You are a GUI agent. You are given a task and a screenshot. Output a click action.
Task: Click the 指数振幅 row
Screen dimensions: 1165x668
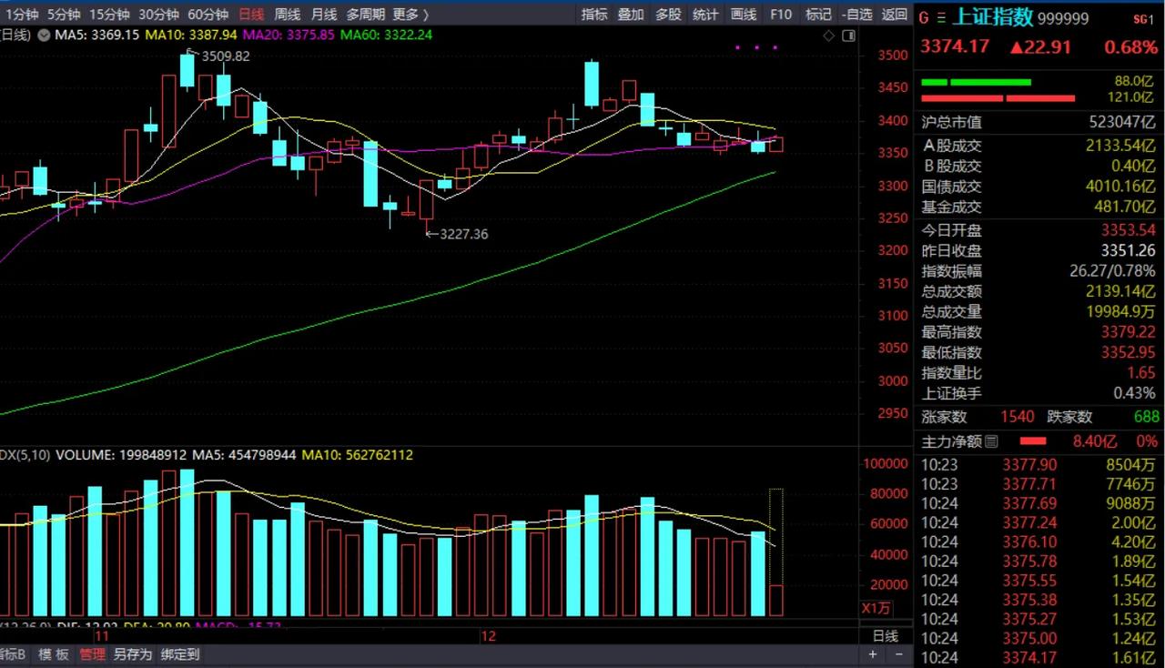tap(1038, 271)
